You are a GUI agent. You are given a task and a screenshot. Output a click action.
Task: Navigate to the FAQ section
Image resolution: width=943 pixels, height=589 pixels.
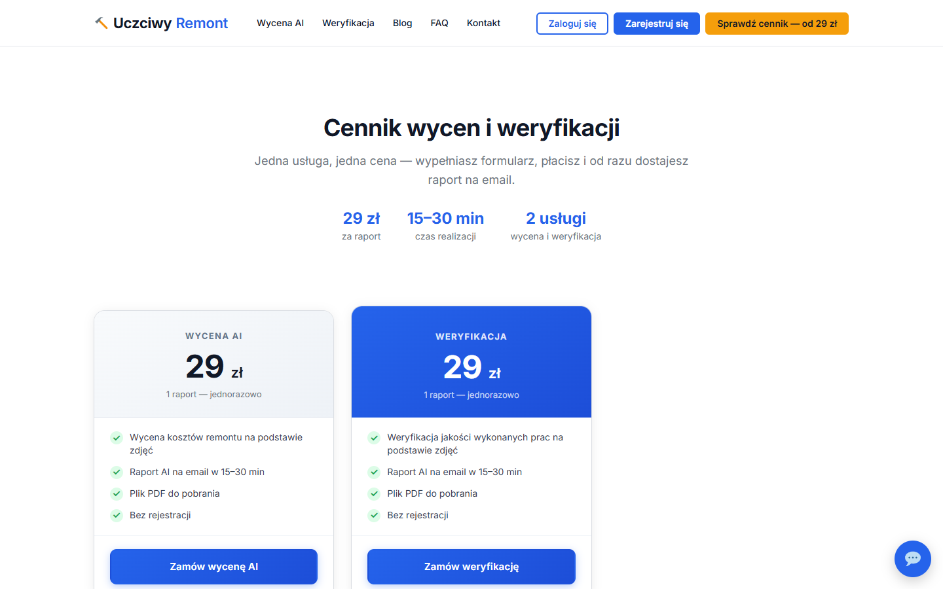(x=439, y=23)
